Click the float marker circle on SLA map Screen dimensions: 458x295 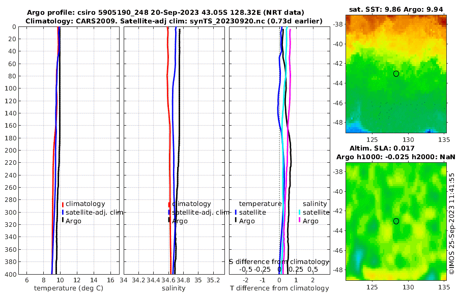(396, 221)
